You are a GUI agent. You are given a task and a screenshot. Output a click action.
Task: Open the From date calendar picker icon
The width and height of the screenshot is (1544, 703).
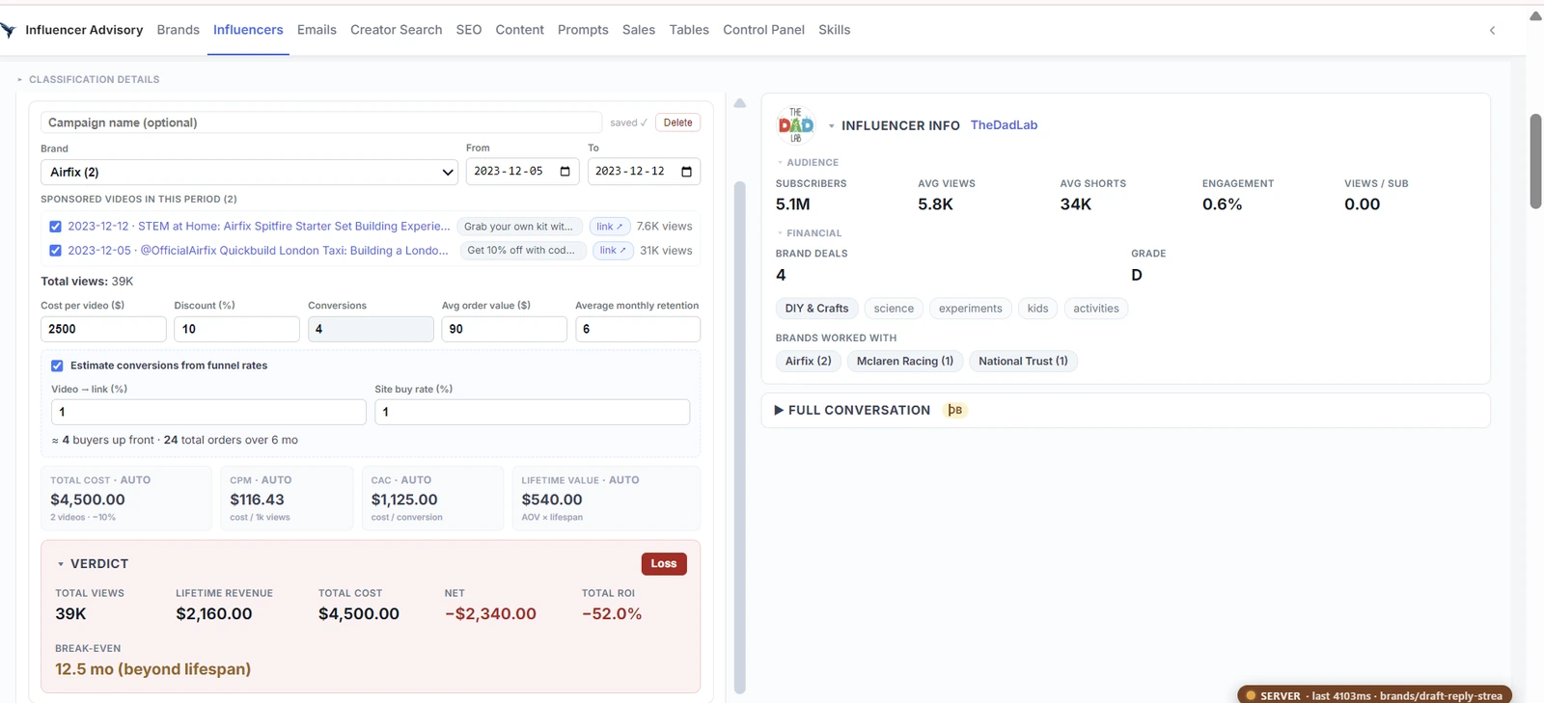point(565,172)
